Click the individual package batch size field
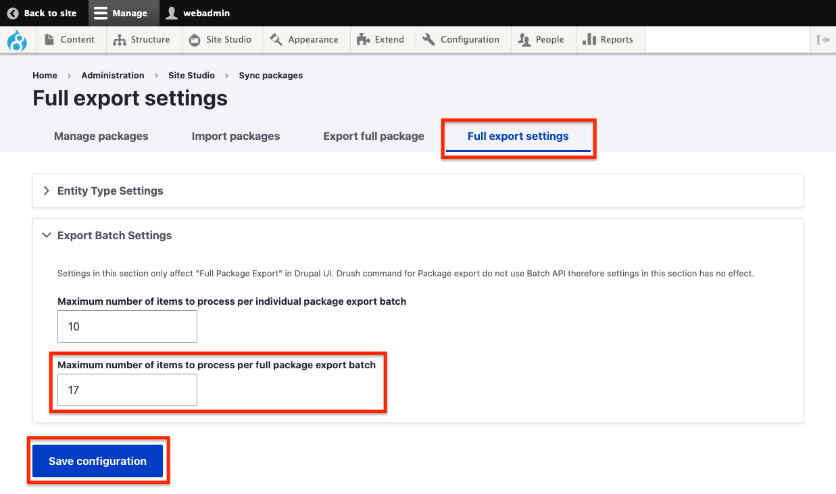Image resolution: width=836 pixels, height=494 pixels. click(127, 326)
